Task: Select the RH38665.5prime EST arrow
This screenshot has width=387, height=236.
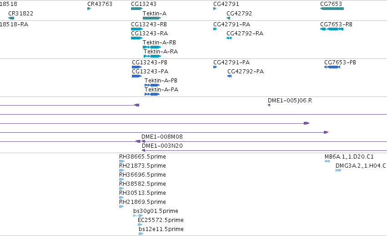Action: [122, 161]
